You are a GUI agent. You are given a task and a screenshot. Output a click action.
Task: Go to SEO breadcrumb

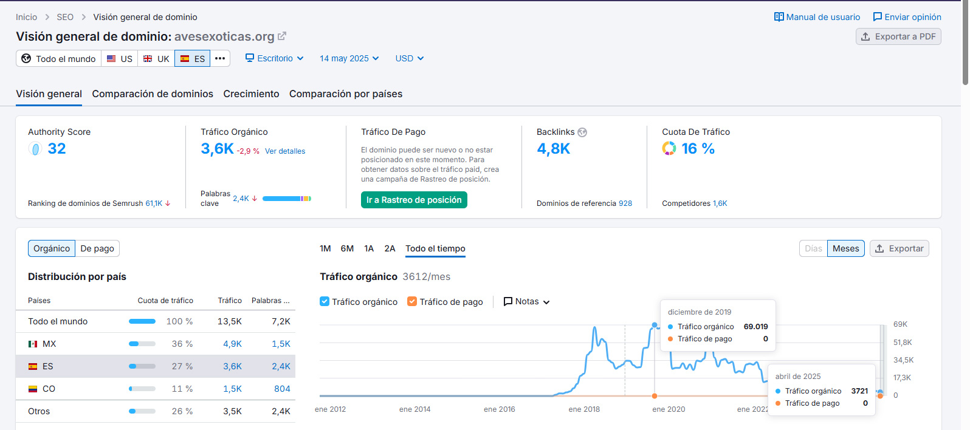pyautogui.click(x=65, y=17)
